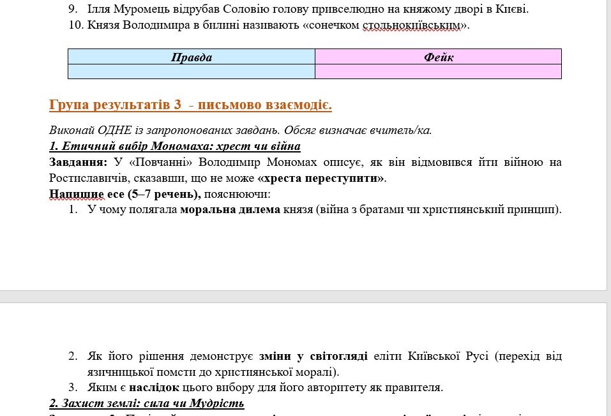Select the Правда table header cell

pos(191,57)
